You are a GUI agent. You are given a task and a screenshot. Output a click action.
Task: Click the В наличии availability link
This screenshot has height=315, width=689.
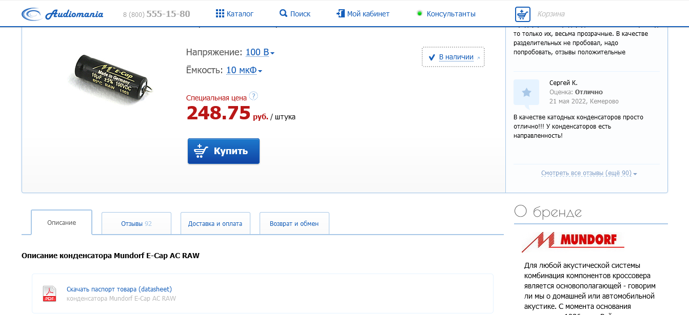click(456, 57)
